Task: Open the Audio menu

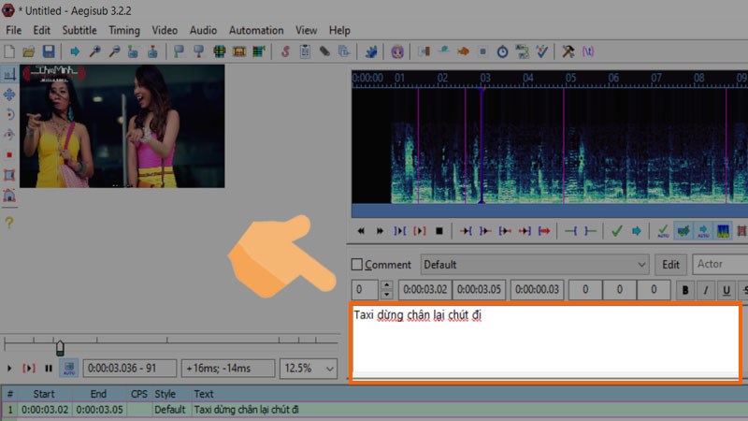Action: pyautogui.click(x=203, y=31)
